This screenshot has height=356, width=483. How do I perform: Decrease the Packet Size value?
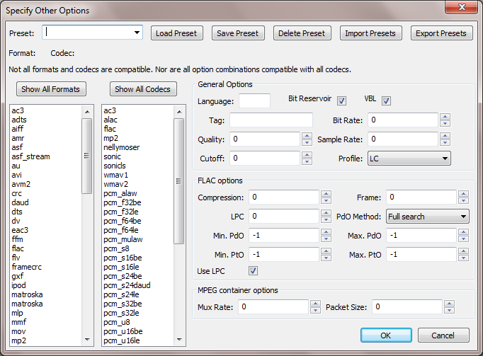coord(448,310)
